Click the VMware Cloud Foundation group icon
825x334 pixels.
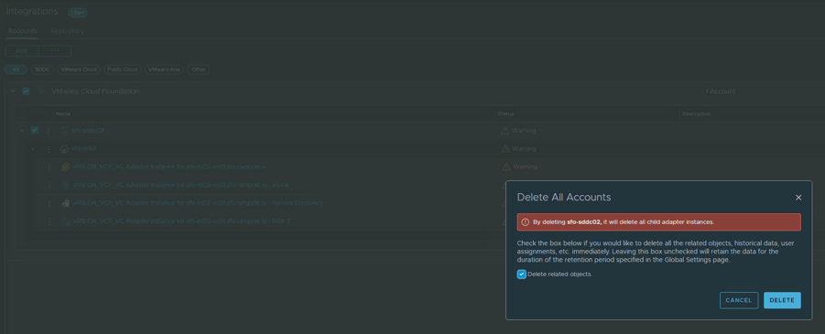(40, 91)
